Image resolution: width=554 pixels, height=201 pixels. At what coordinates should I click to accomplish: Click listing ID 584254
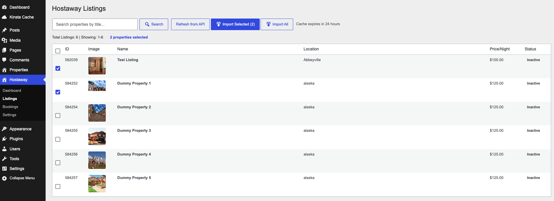(x=71, y=107)
